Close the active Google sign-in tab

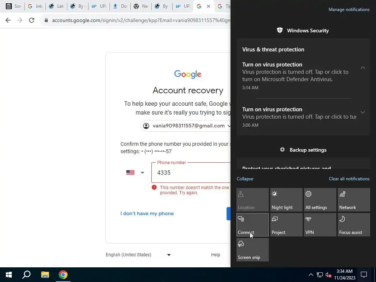click(x=209, y=6)
